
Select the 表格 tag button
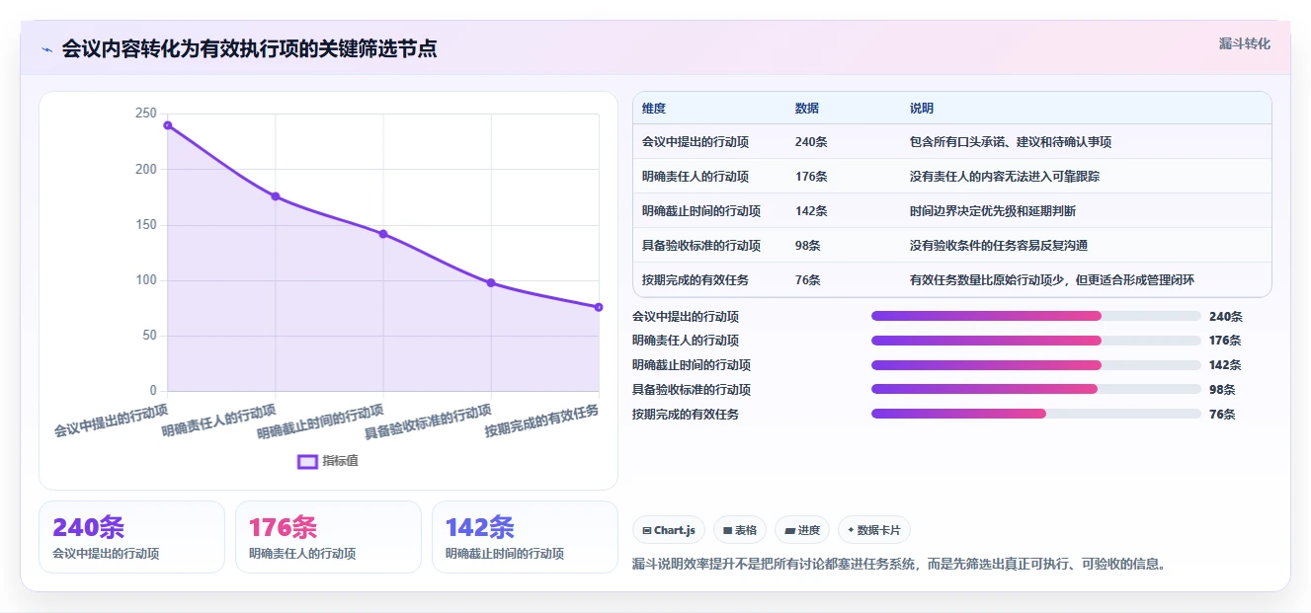(x=740, y=530)
